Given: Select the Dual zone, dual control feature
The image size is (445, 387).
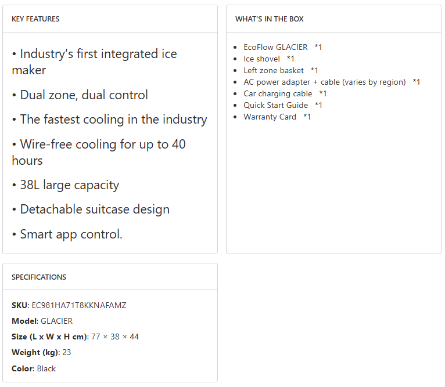Looking at the screenshot, I should (x=80, y=95).
